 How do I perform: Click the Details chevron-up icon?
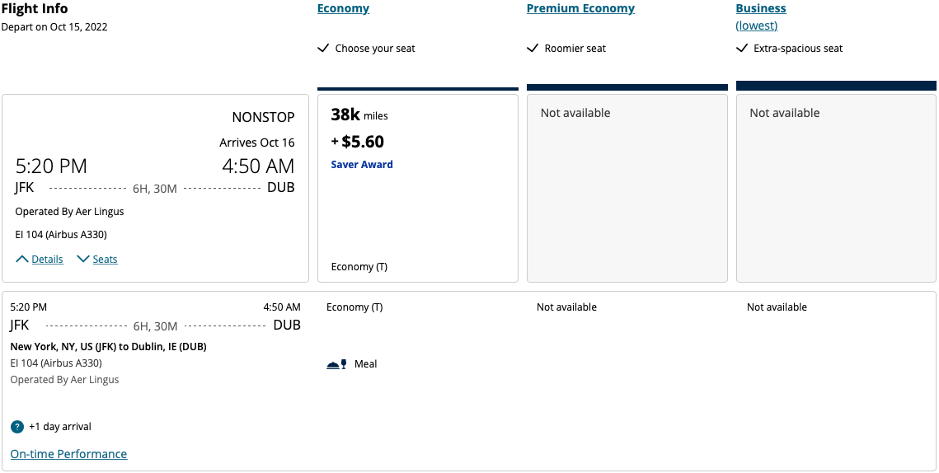[x=22, y=260]
